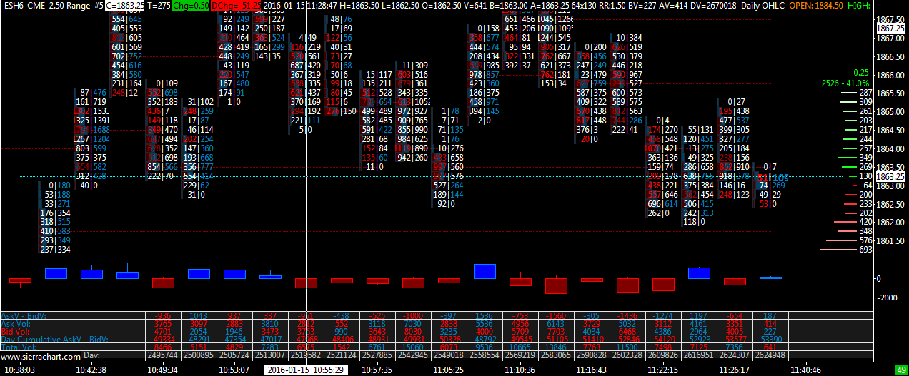Click 1866.00 on the price scale
The width and height of the screenshot is (909, 376).
(891, 75)
